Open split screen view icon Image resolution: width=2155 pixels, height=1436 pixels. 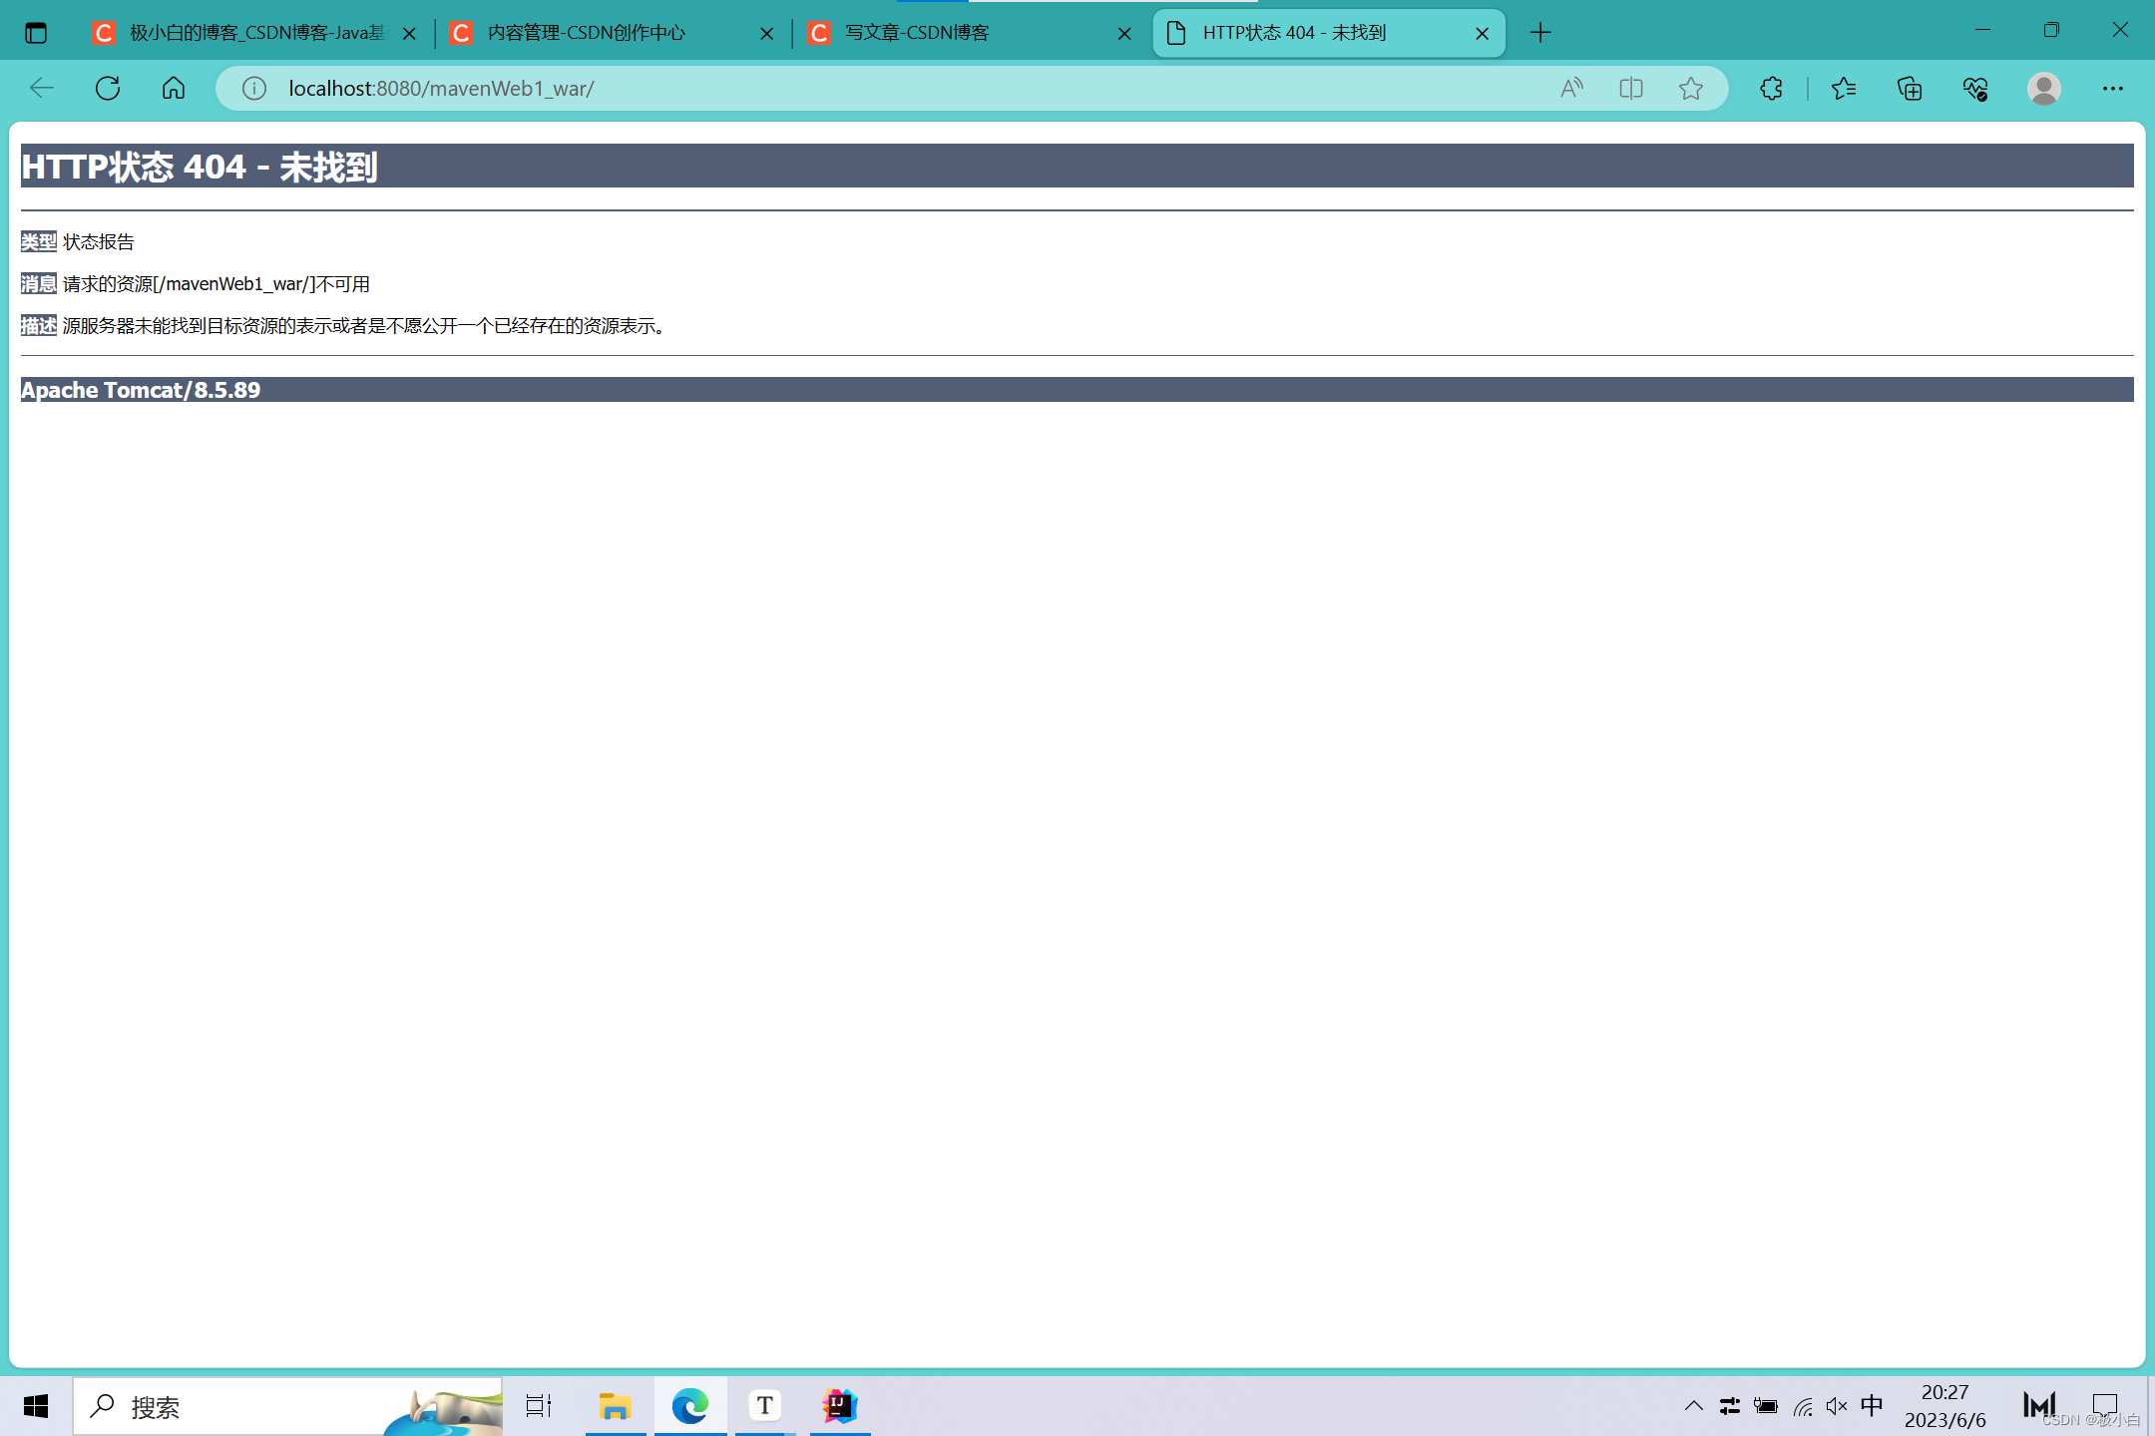(1631, 88)
